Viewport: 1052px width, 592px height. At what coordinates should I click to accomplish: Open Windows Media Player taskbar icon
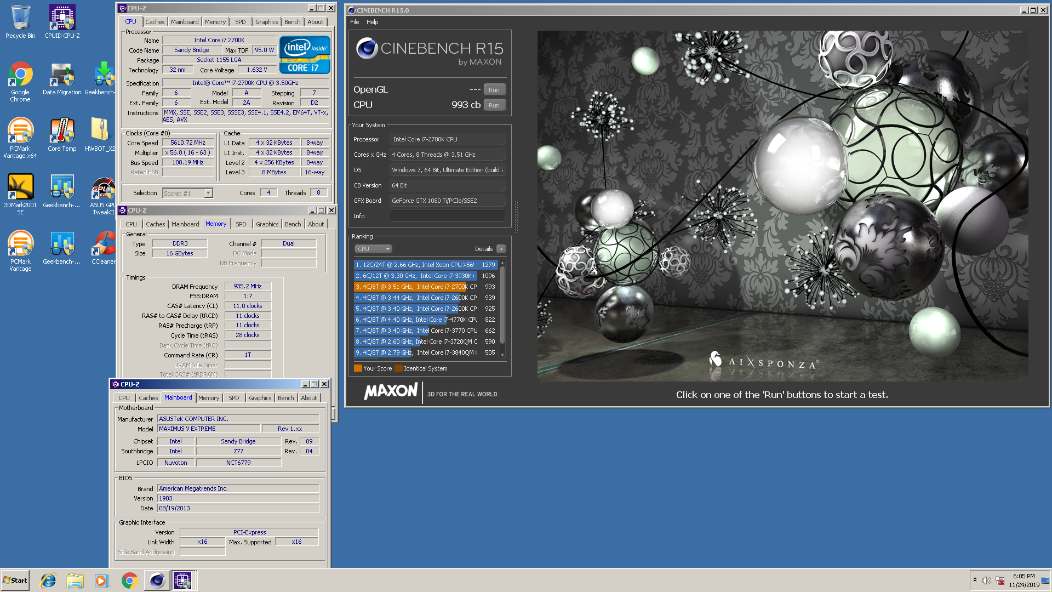coord(102,580)
